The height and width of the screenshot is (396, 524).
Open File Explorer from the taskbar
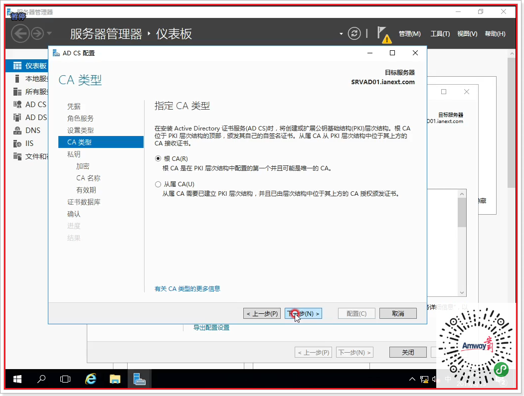pyautogui.click(x=115, y=379)
